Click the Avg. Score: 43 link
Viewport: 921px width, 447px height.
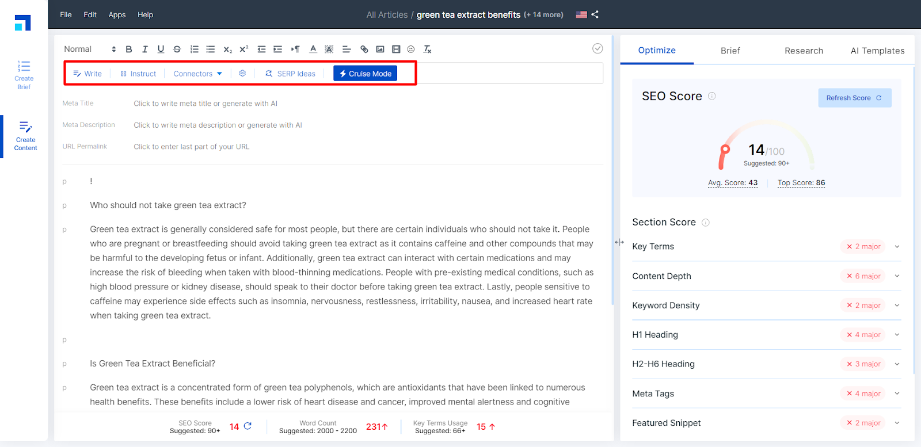tap(733, 183)
